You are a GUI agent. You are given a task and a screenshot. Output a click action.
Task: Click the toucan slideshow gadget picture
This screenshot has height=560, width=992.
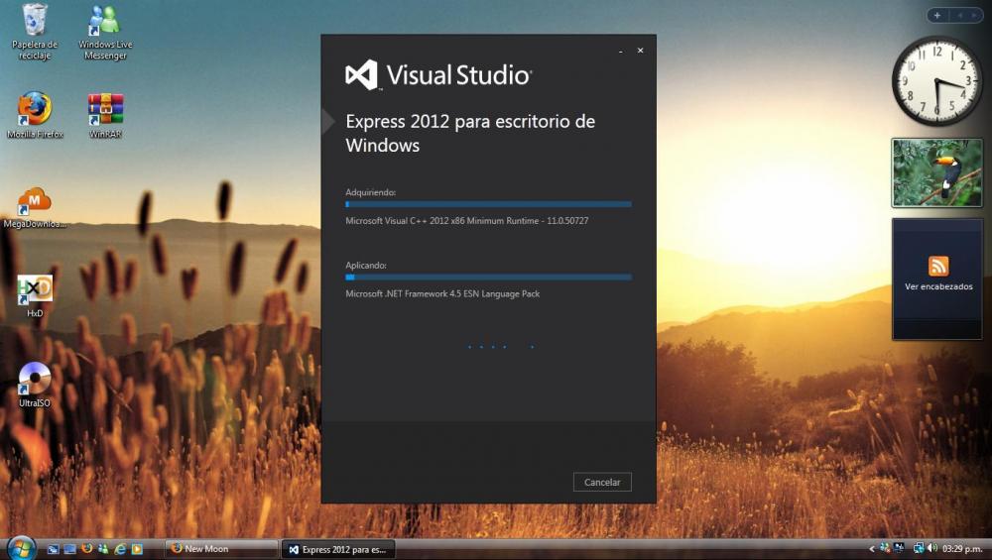(937, 173)
